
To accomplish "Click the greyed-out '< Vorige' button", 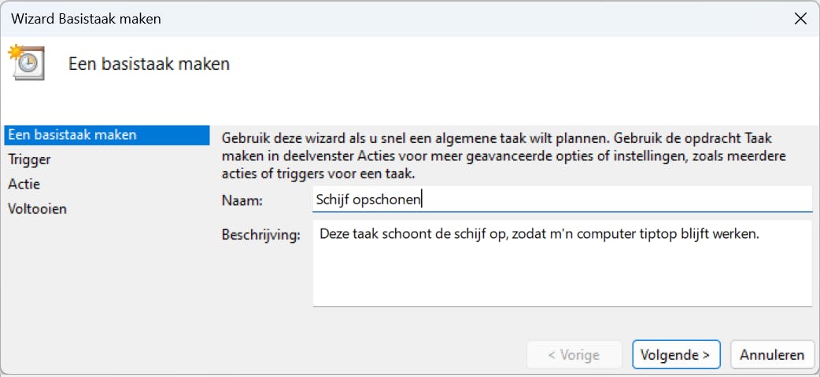I will click(574, 355).
